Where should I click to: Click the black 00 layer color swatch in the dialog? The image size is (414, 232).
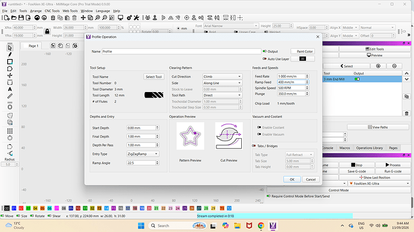pyautogui.click(x=302, y=59)
